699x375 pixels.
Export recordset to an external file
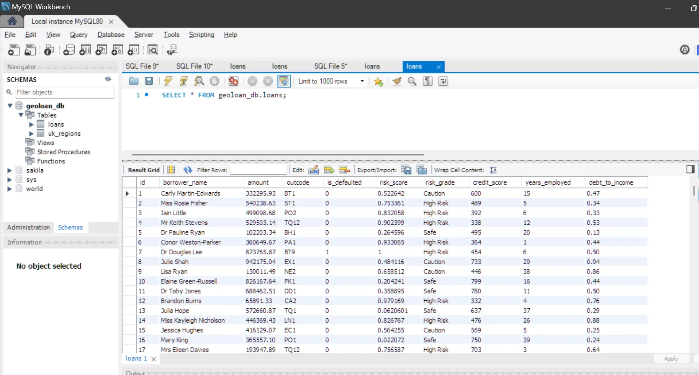406,170
